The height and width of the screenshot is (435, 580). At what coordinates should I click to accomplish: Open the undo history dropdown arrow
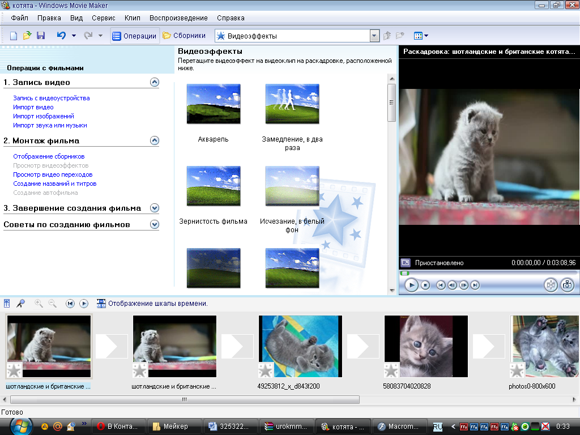[x=74, y=36]
